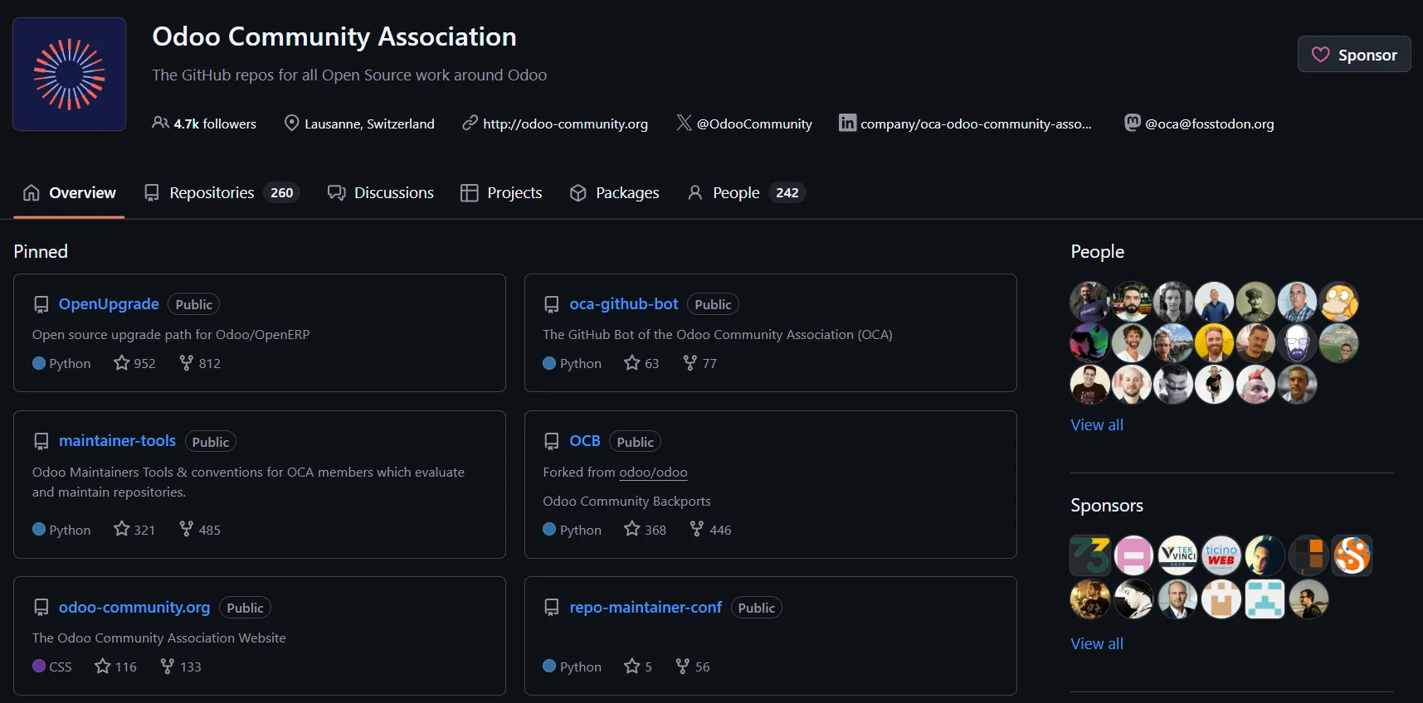Viewport: 1423px width, 703px height.
Task: View oca-github-bot's 77 forks
Action: [x=699, y=363]
